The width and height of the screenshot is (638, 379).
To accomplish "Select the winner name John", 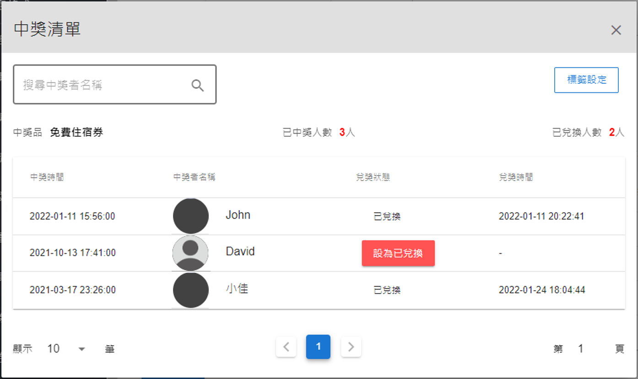I will [238, 215].
